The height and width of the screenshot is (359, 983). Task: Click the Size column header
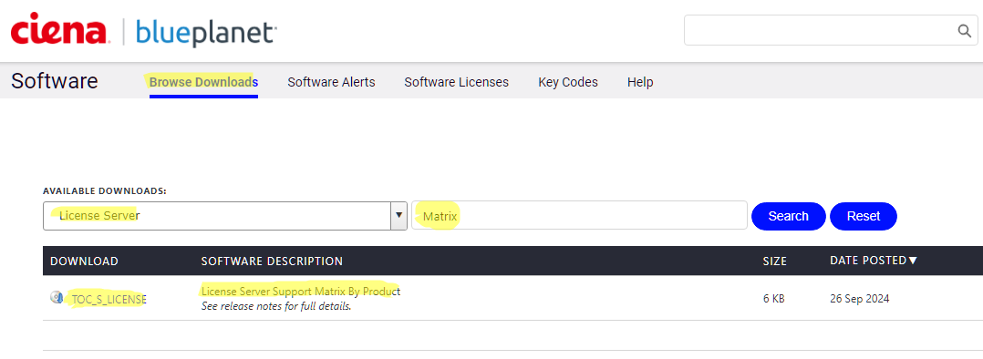pyautogui.click(x=775, y=262)
